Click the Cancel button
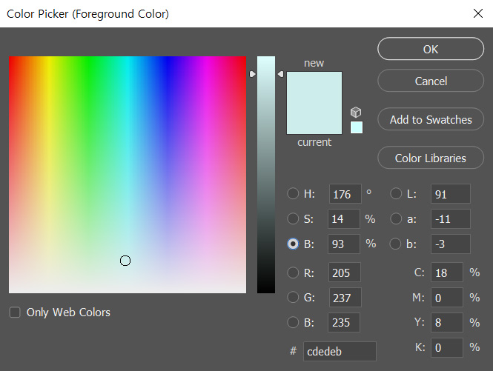This screenshot has width=493, height=371. [431, 81]
